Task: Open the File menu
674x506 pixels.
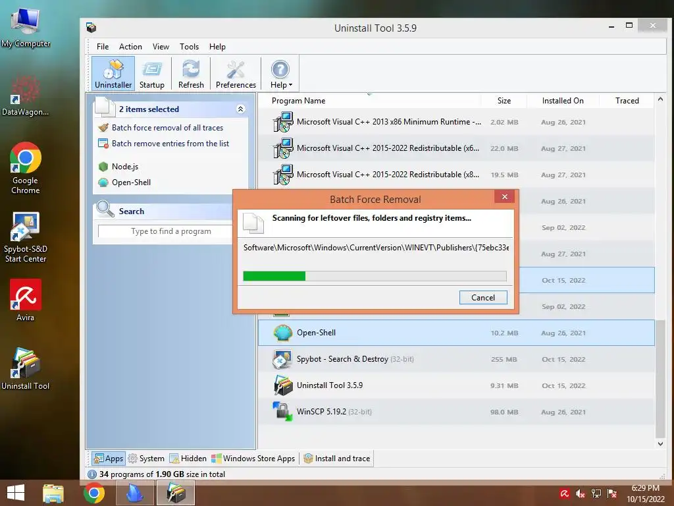Action: click(102, 47)
